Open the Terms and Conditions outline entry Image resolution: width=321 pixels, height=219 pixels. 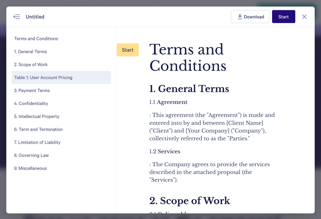(x=61, y=39)
